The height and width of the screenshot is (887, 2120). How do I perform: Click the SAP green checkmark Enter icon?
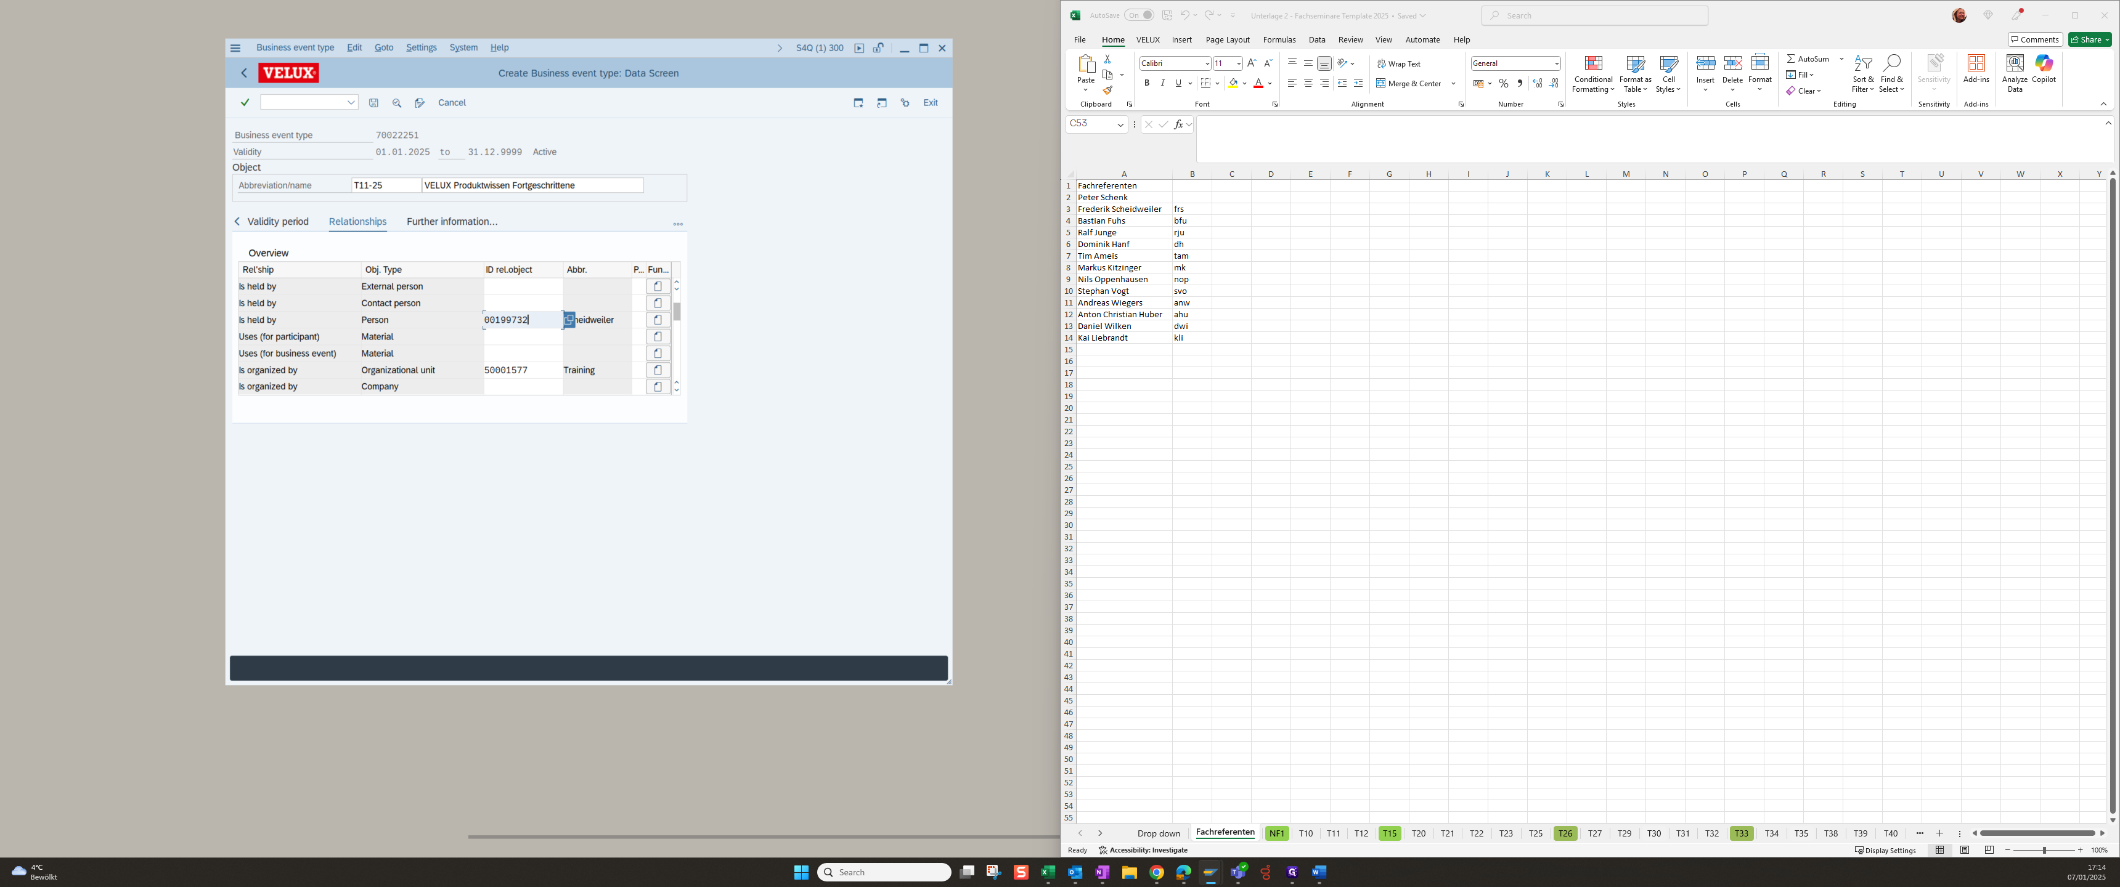(x=245, y=103)
